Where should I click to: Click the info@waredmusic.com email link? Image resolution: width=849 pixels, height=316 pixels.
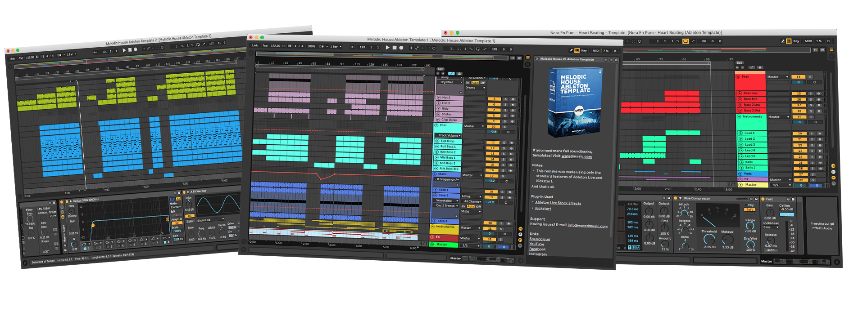pyautogui.click(x=587, y=226)
